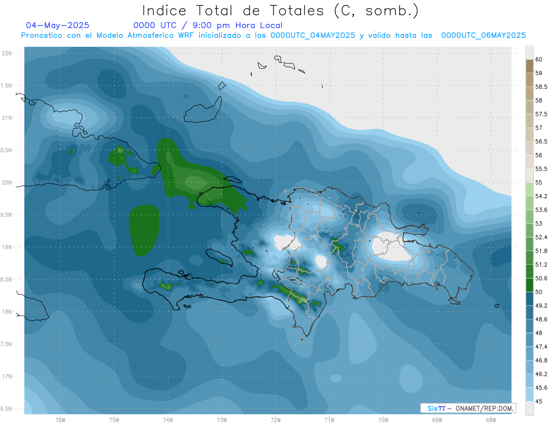Click the legend value '45'

click(539, 401)
